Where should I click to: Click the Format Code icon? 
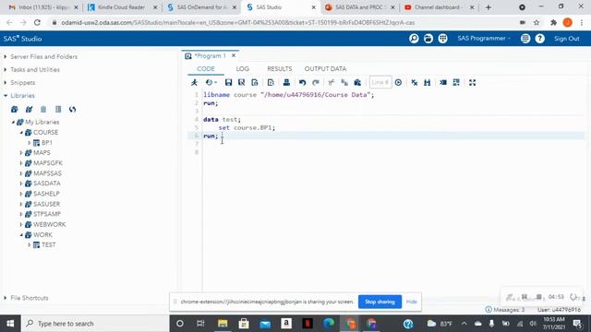point(443,82)
